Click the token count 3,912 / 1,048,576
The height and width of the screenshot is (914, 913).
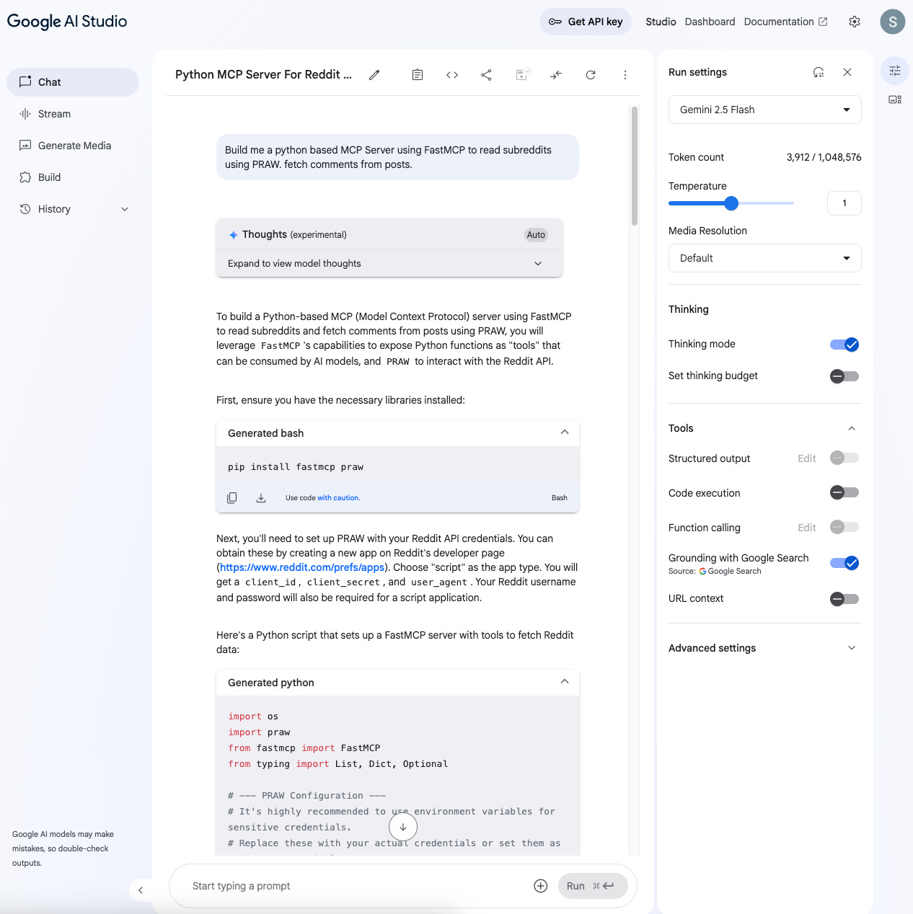click(824, 157)
